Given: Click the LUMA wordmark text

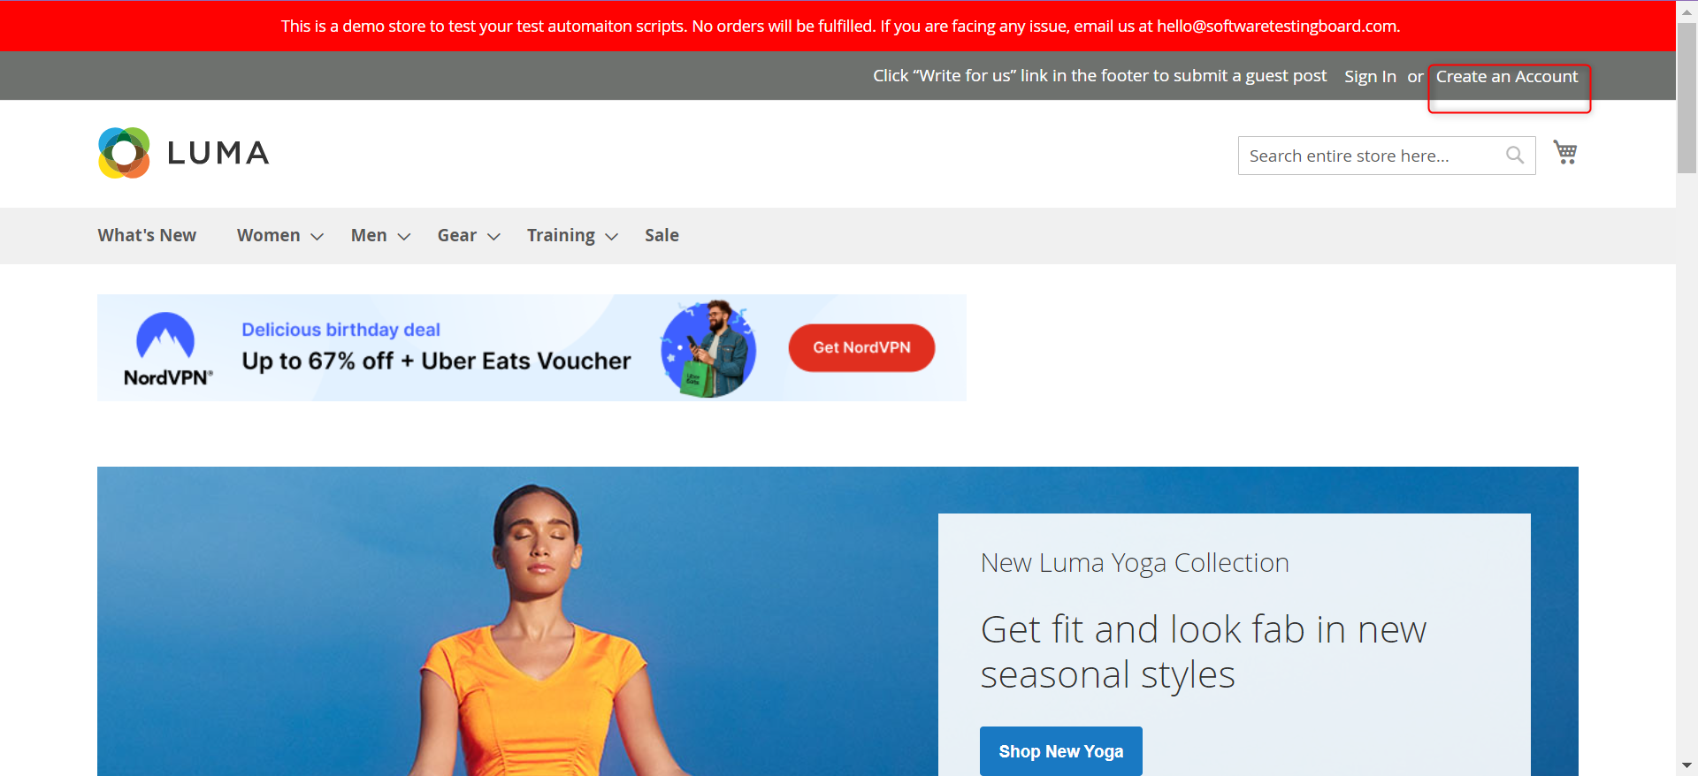Looking at the screenshot, I should 218,153.
